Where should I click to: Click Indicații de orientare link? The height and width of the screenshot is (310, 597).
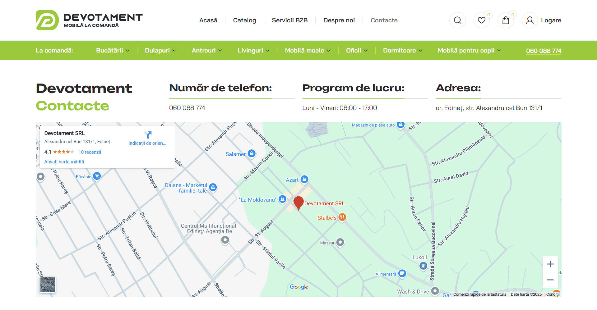(x=147, y=143)
